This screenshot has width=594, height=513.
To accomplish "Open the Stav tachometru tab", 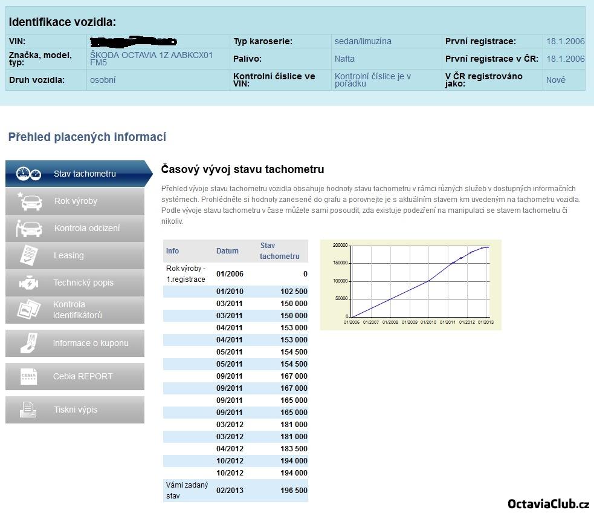I will click(x=85, y=174).
